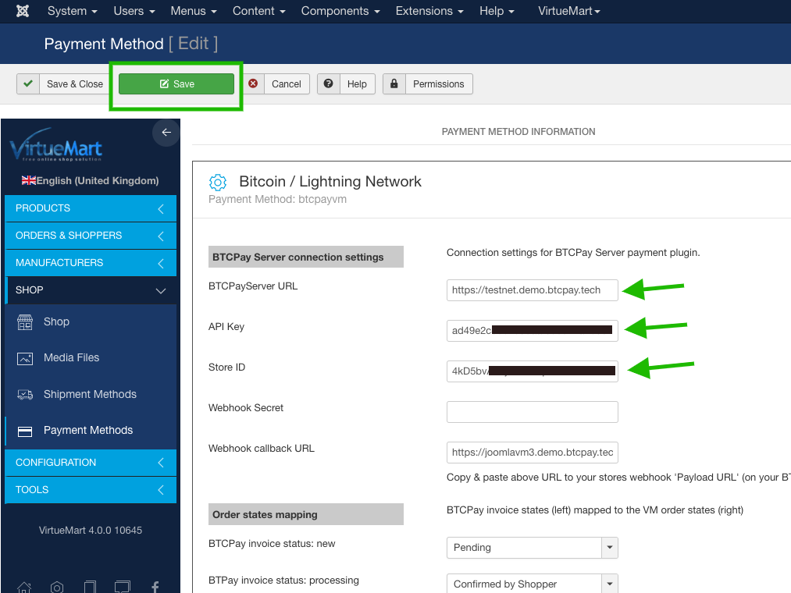Screen dimensions: 791x593
Task: Click the Joomla logo in the top bar
Action: pyautogui.click(x=21, y=11)
